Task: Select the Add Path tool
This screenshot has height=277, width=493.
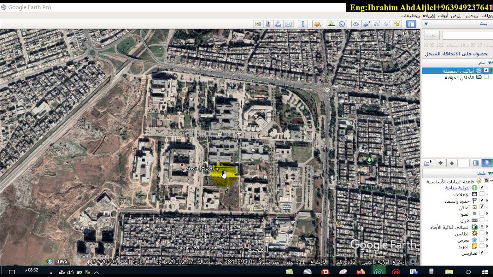Action: [x=377, y=24]
